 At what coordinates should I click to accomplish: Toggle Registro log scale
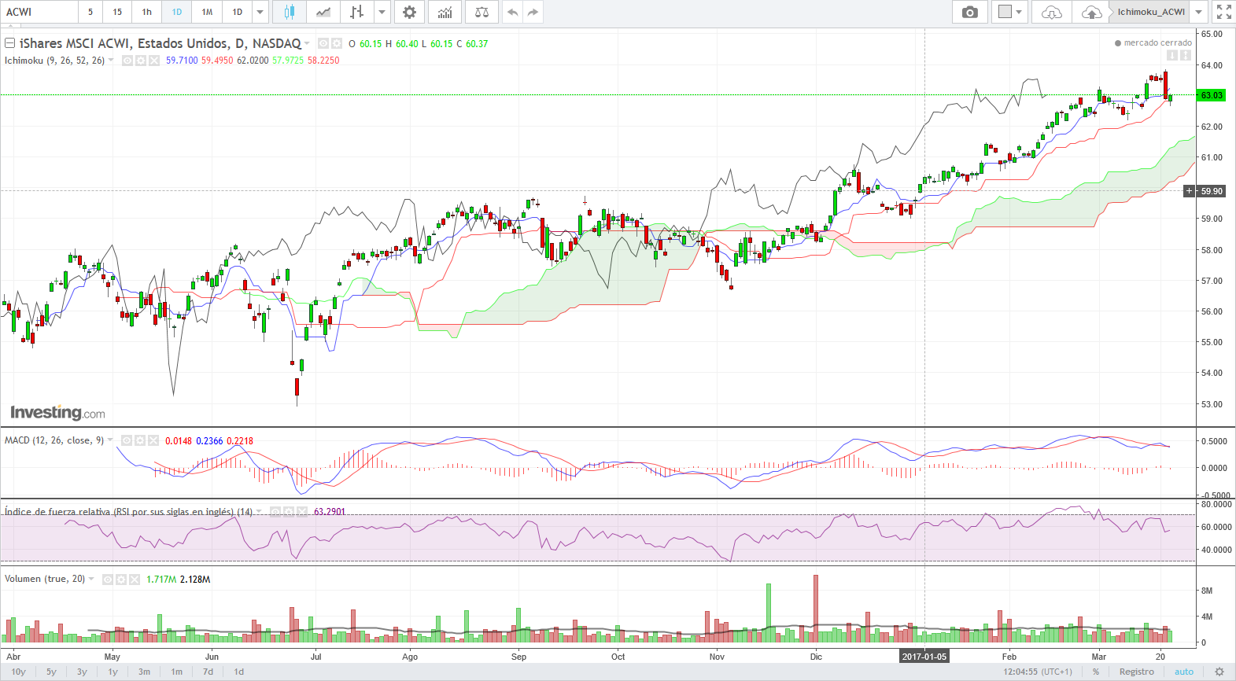pyautogui.click(x=1137, y=672)
